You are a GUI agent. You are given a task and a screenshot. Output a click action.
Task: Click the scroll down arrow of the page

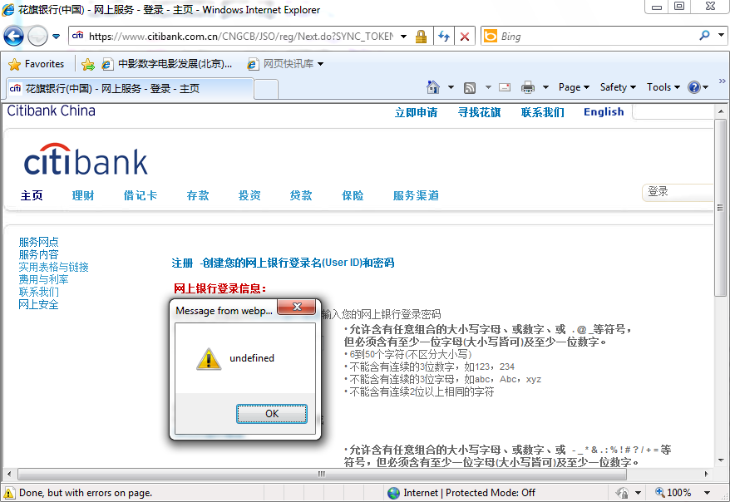point(721,460)
